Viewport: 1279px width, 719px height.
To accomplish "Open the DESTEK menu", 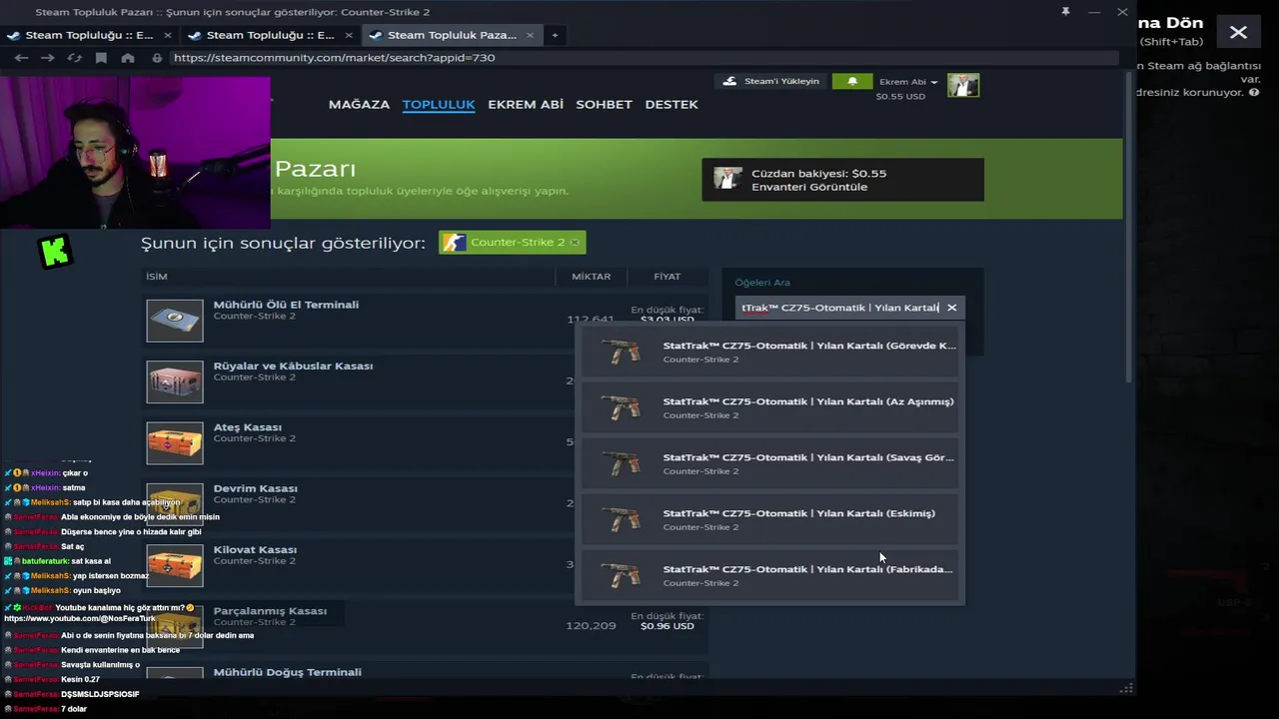I will point(671,104).
